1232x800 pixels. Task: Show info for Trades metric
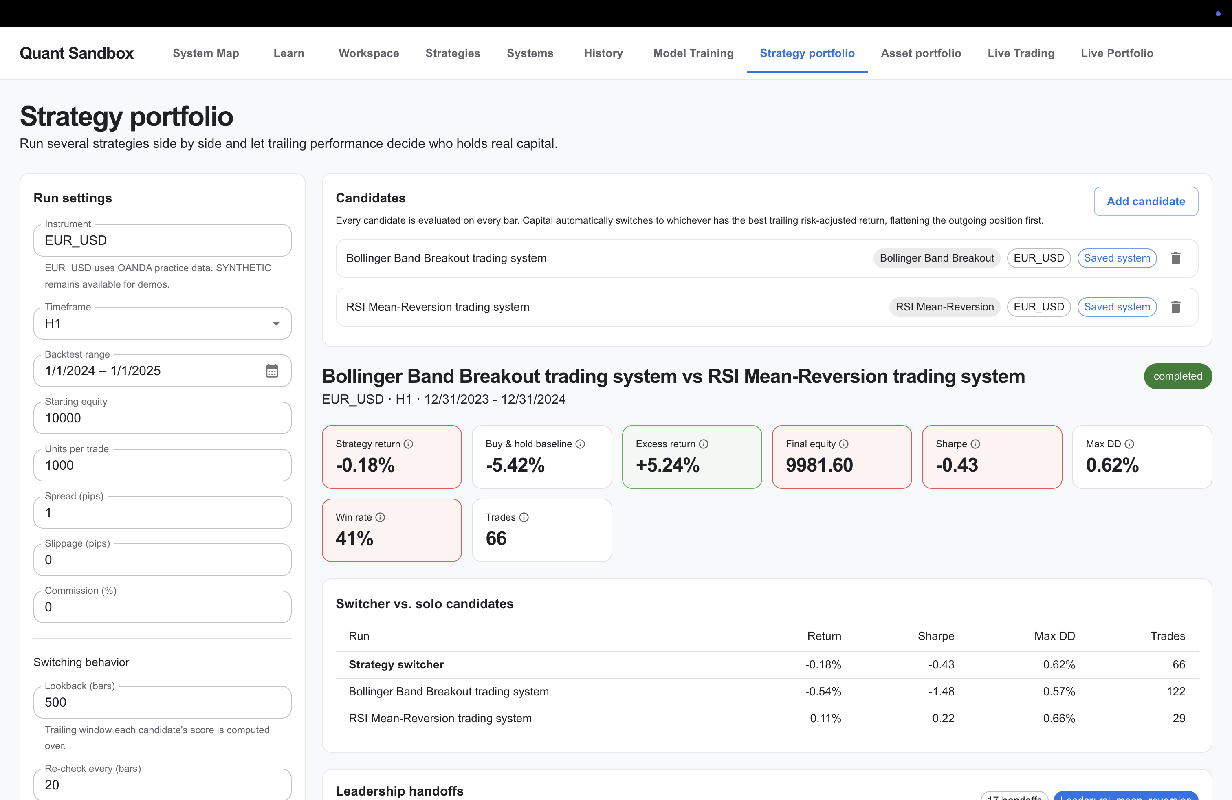524,517
